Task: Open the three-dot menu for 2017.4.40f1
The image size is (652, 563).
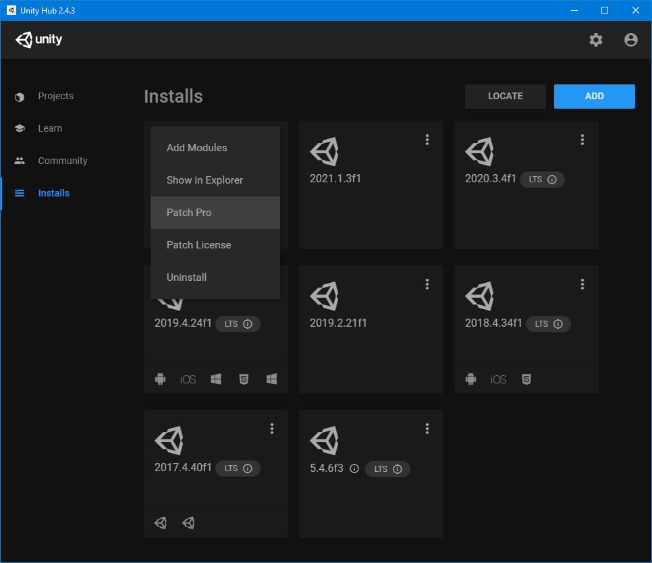Action: pyautogui.click(x=271, y=428)
